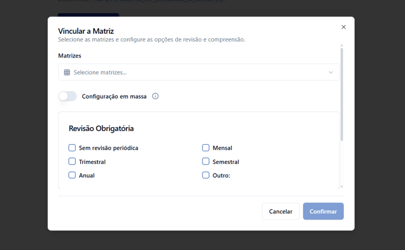Screen dimensions: 405x250
Task: Mark the Semestral review checkbox
Action: [206, 162]
